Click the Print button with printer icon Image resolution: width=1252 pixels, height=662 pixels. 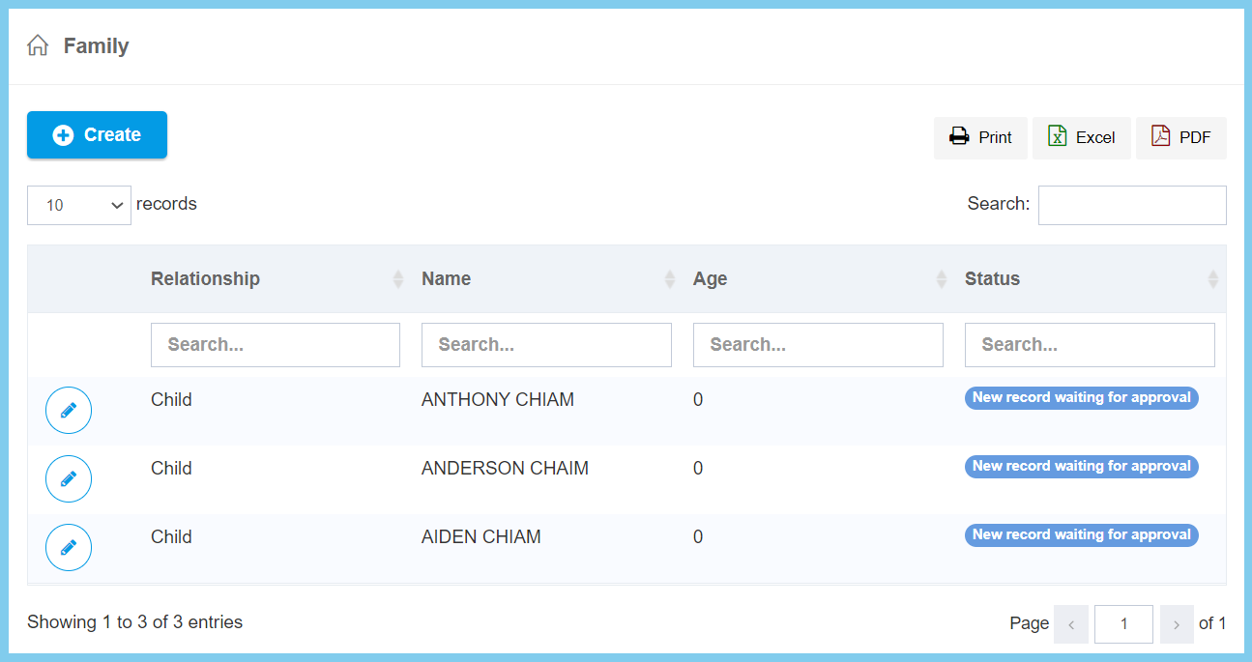pos(980,137)
